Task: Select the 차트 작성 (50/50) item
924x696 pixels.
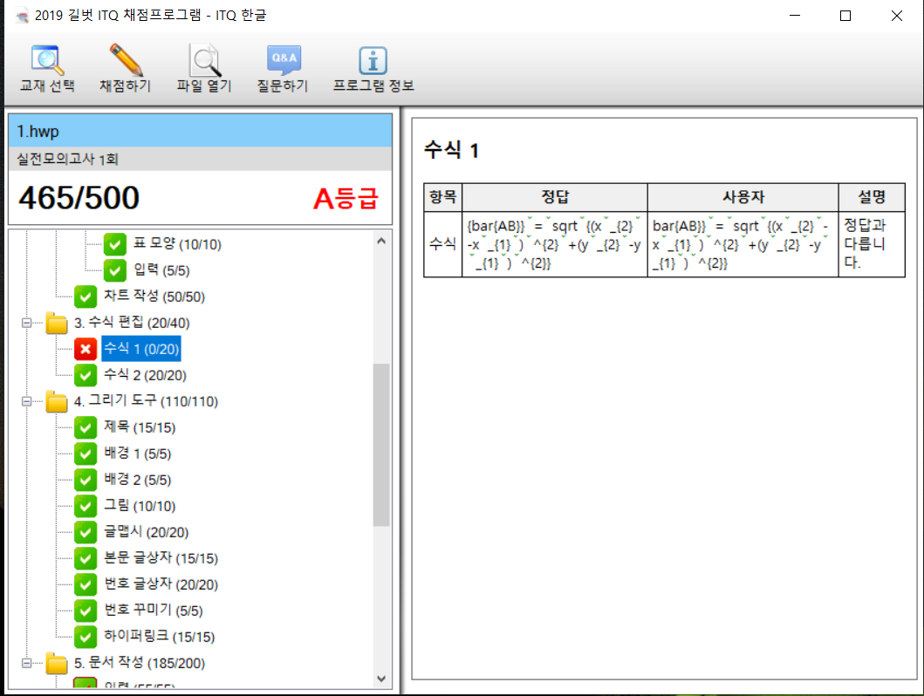Action: coord(154,297)
